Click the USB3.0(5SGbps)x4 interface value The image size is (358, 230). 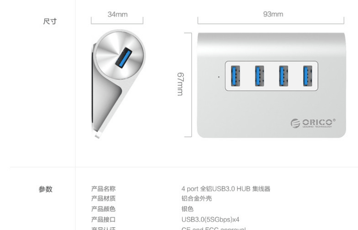[x=210, y=219]
